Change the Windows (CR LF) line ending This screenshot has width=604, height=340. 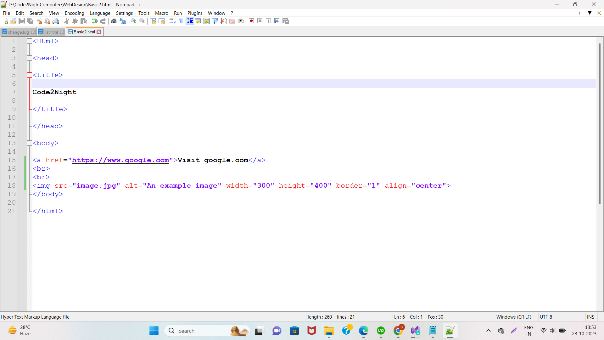(514, 317)
